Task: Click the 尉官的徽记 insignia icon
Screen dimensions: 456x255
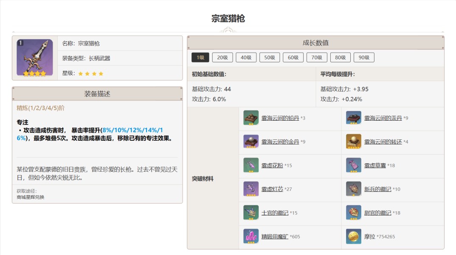Action: pos(353,212)
